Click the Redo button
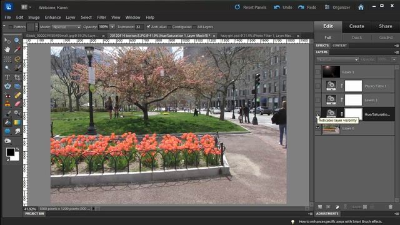 coord(307,7)
